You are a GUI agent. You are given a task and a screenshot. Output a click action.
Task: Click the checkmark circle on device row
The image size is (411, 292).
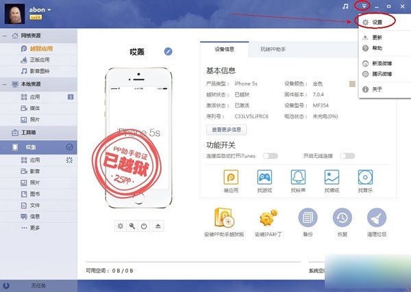69,147
